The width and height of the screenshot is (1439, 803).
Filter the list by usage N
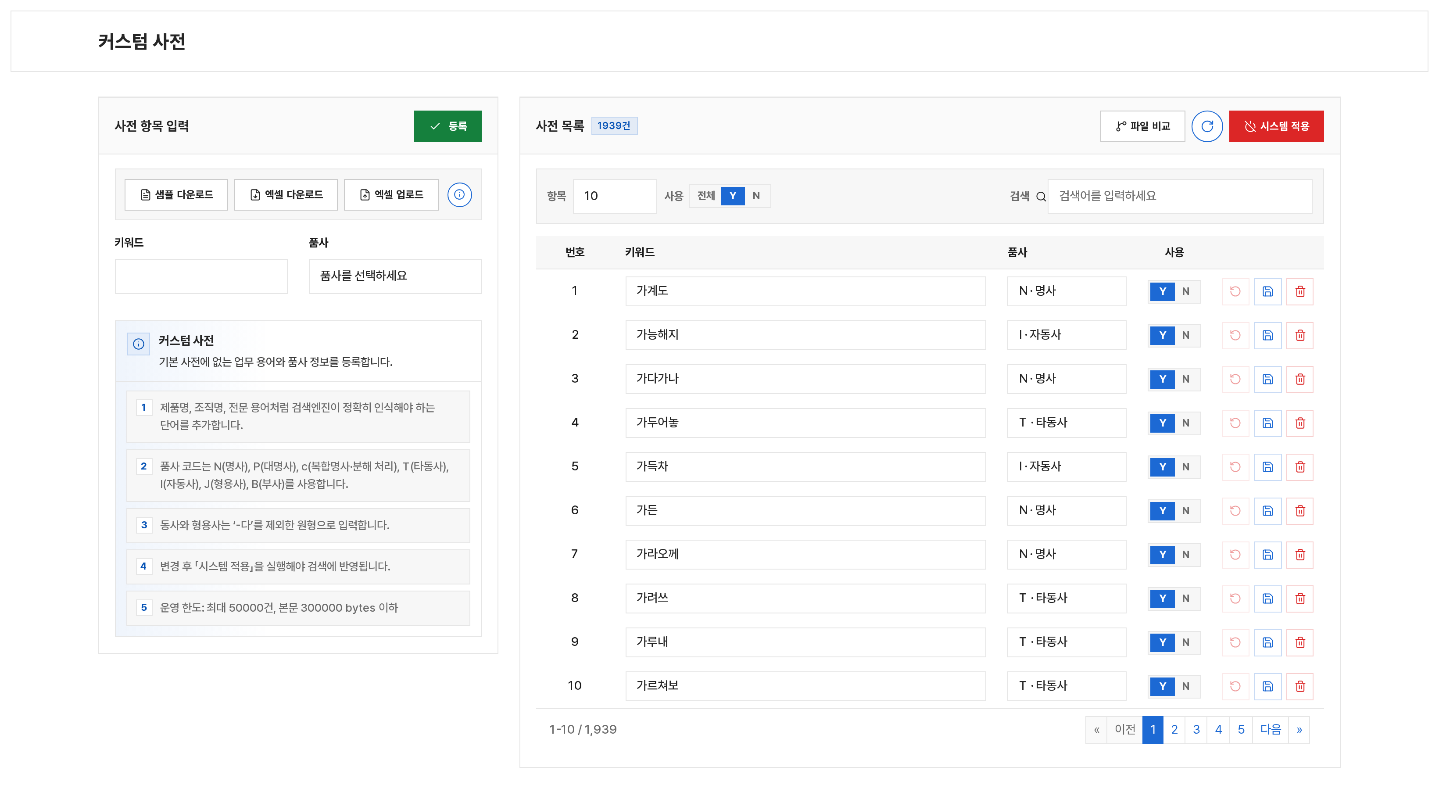[x=756, y=196]
